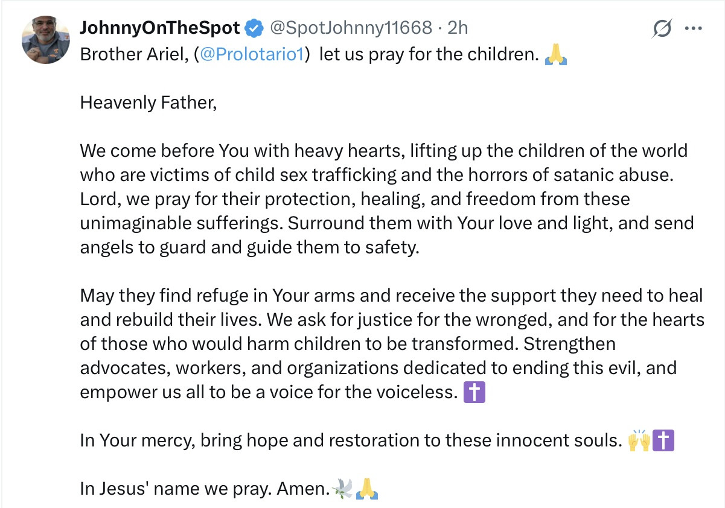
Task: Open the post's 2h timestamp link
Action: click(x=458, y=28)
